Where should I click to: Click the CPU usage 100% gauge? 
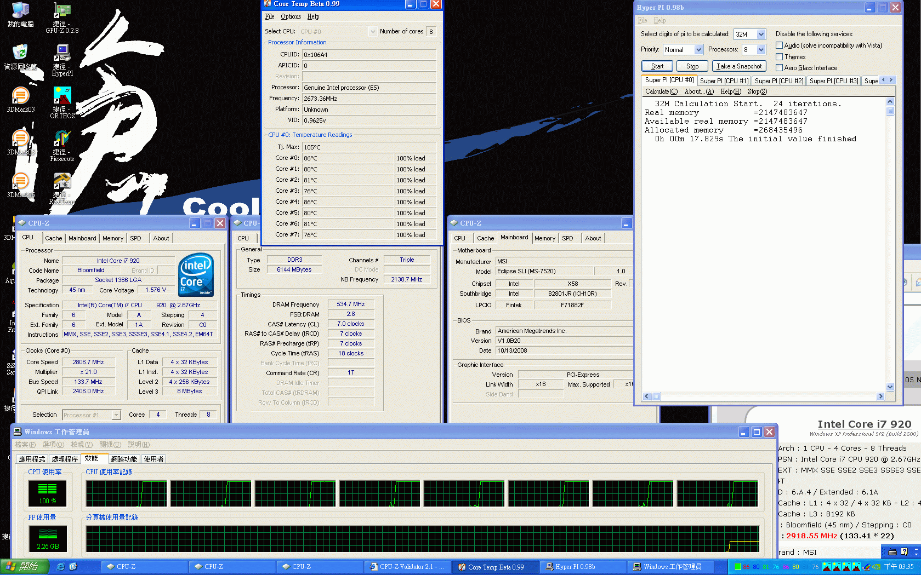47,493
